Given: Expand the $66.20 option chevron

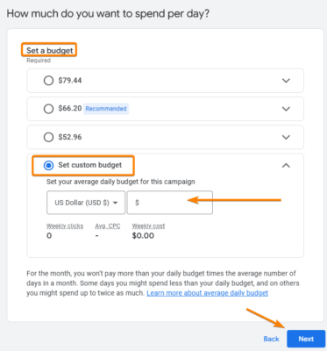Looking at the screenshot, I should [x=286, y=109].
